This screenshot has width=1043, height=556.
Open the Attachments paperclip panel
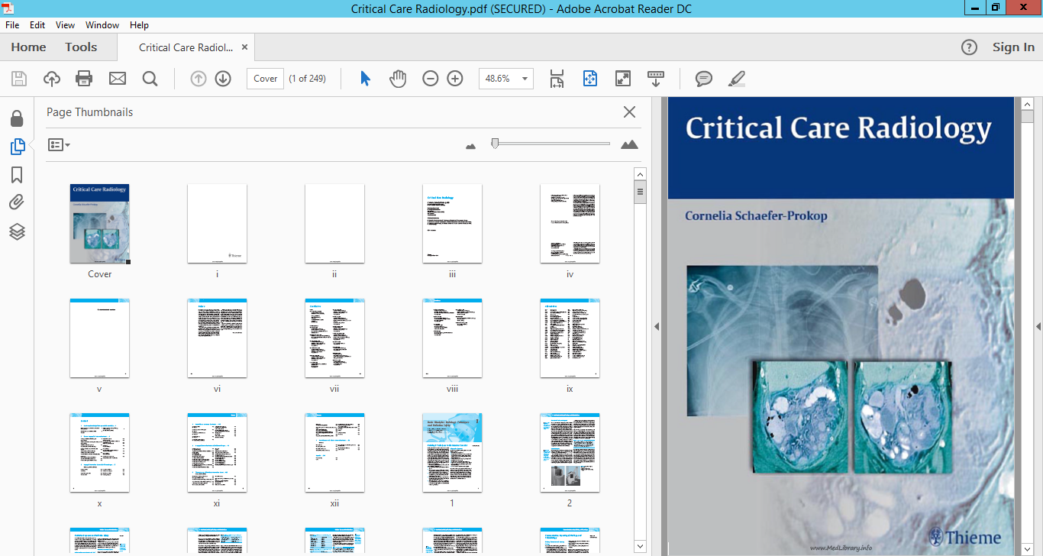click(x=17, y=203)
